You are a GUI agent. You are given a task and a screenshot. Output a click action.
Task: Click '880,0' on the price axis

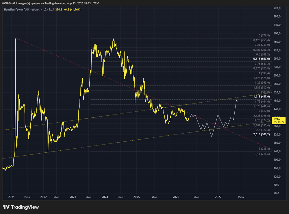point(277,16)
